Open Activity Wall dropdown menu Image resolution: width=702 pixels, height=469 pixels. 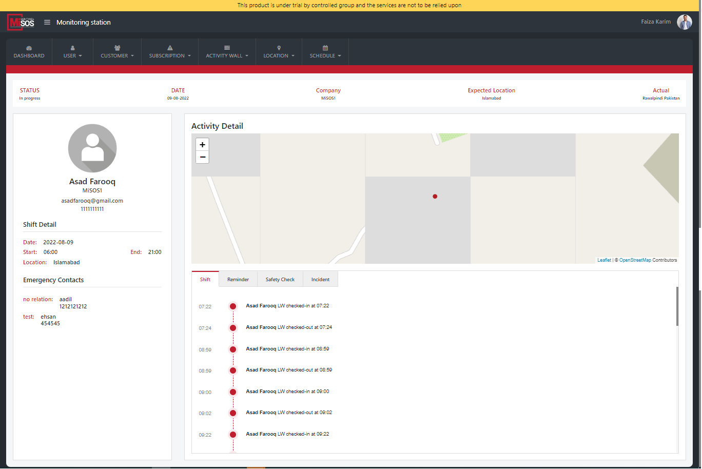pos(227,52)
